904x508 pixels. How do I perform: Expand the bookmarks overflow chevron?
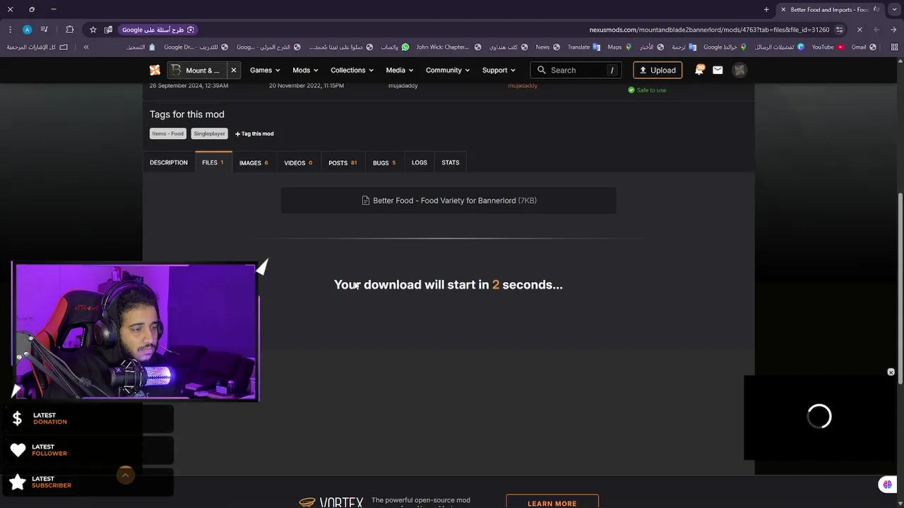click(86, 47)
